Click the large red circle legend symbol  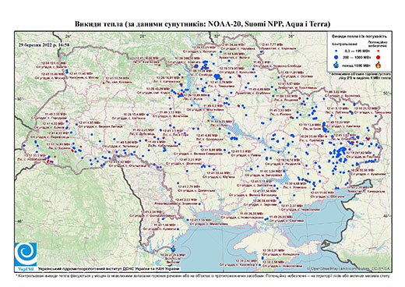click(x=379, y=57)
